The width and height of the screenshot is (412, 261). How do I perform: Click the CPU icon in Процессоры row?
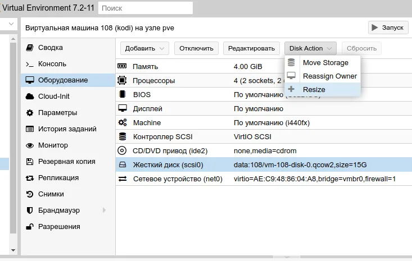pyautogui.click(x=122, y=80)
